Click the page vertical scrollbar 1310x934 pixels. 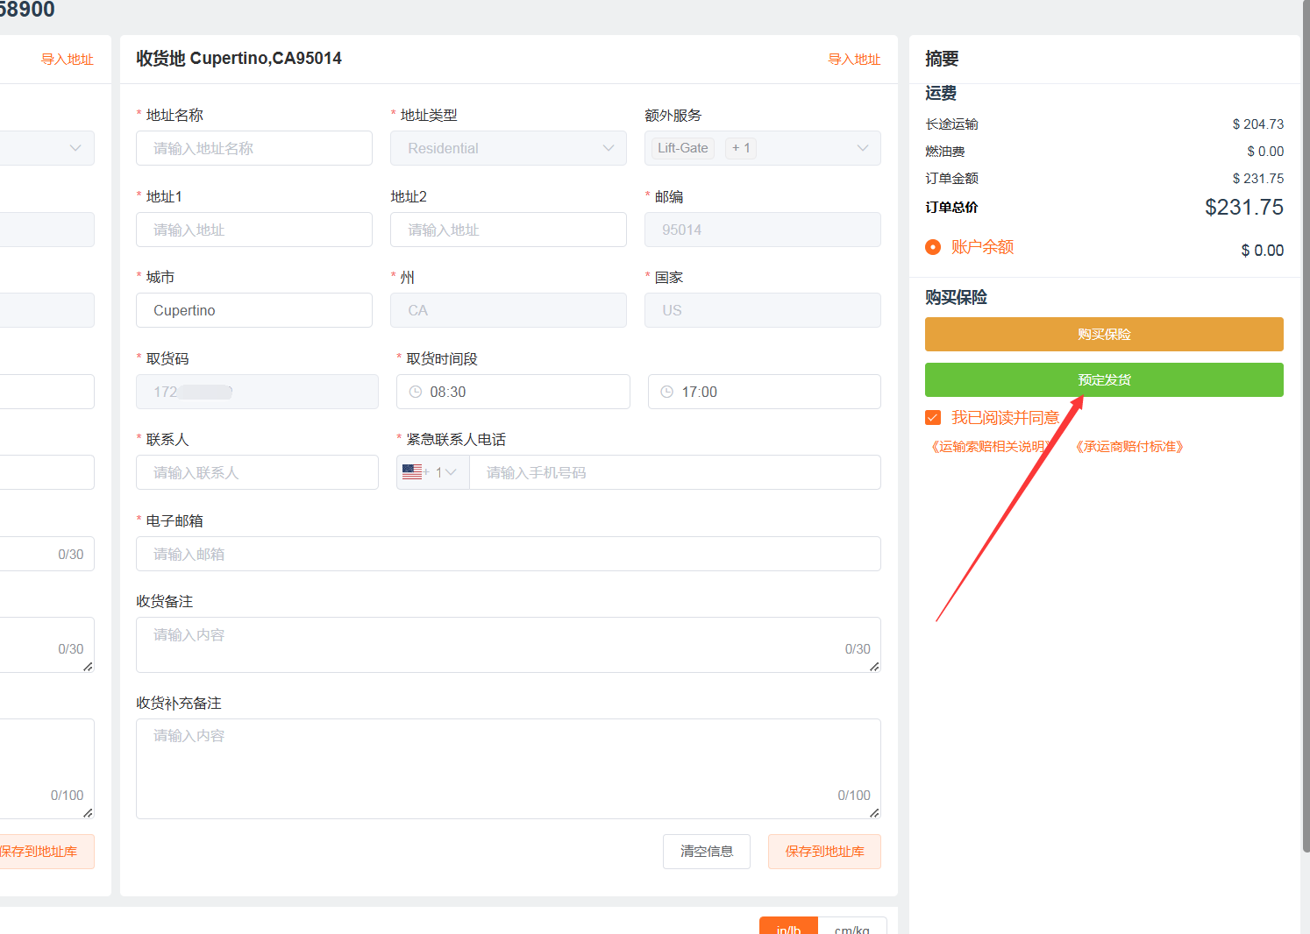[x=1306, y=427]
